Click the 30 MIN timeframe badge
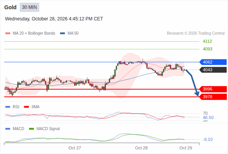Image resolution: width=228 pixels, height=154 pixels. [29, 7]
